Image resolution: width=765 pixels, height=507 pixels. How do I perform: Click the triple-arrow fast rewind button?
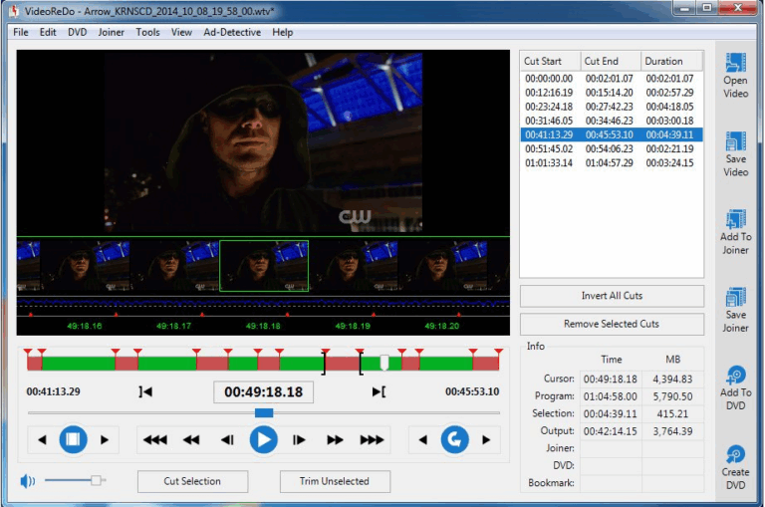(x=154, y=439)
